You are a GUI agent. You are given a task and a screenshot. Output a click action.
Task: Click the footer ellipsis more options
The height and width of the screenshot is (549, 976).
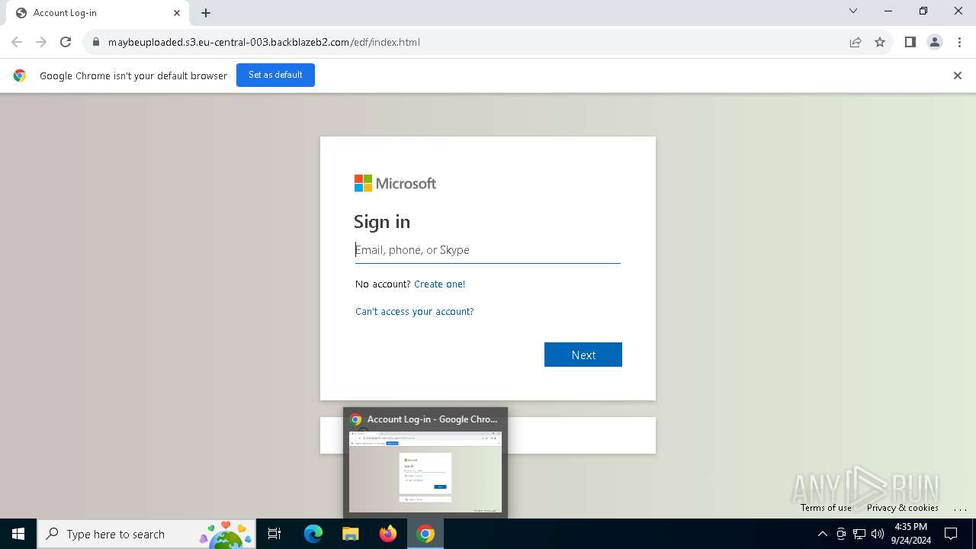(960, 508)
